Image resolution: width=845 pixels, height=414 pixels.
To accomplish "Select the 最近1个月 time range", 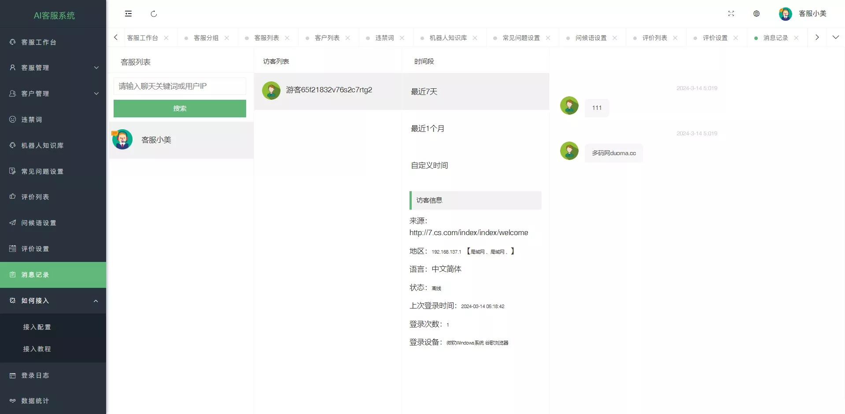I will point(428,128).
